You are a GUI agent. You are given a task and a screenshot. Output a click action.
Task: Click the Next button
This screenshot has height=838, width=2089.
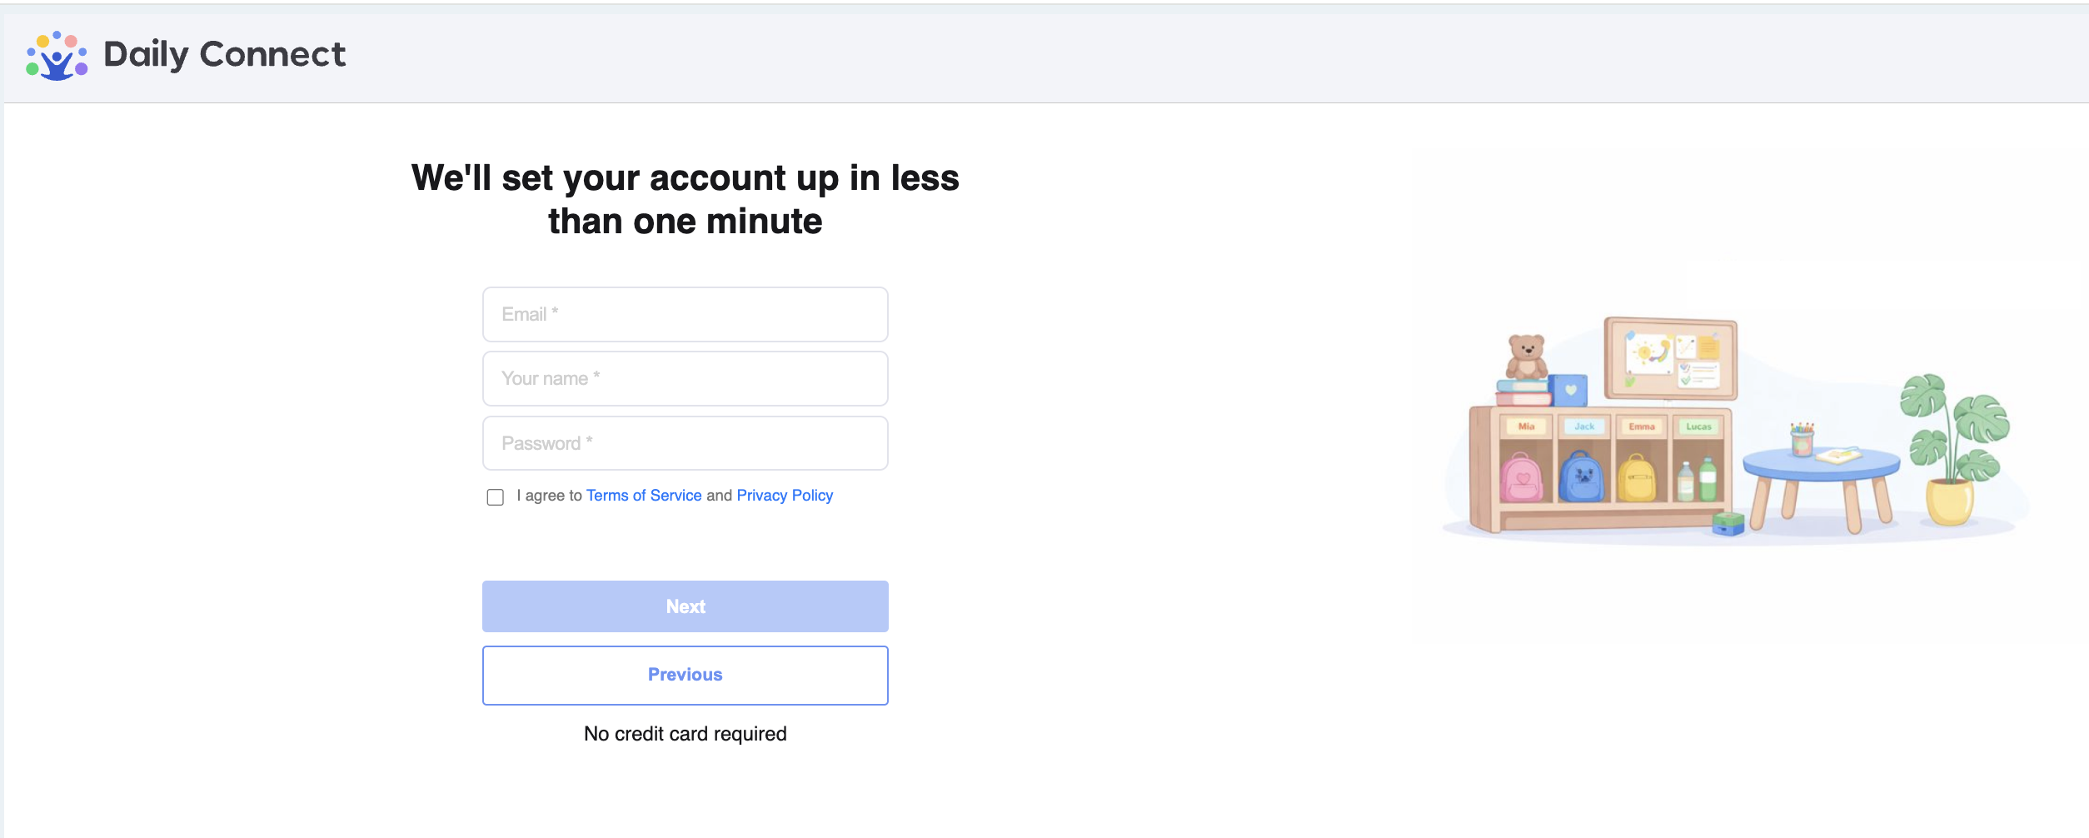[685, 606]
